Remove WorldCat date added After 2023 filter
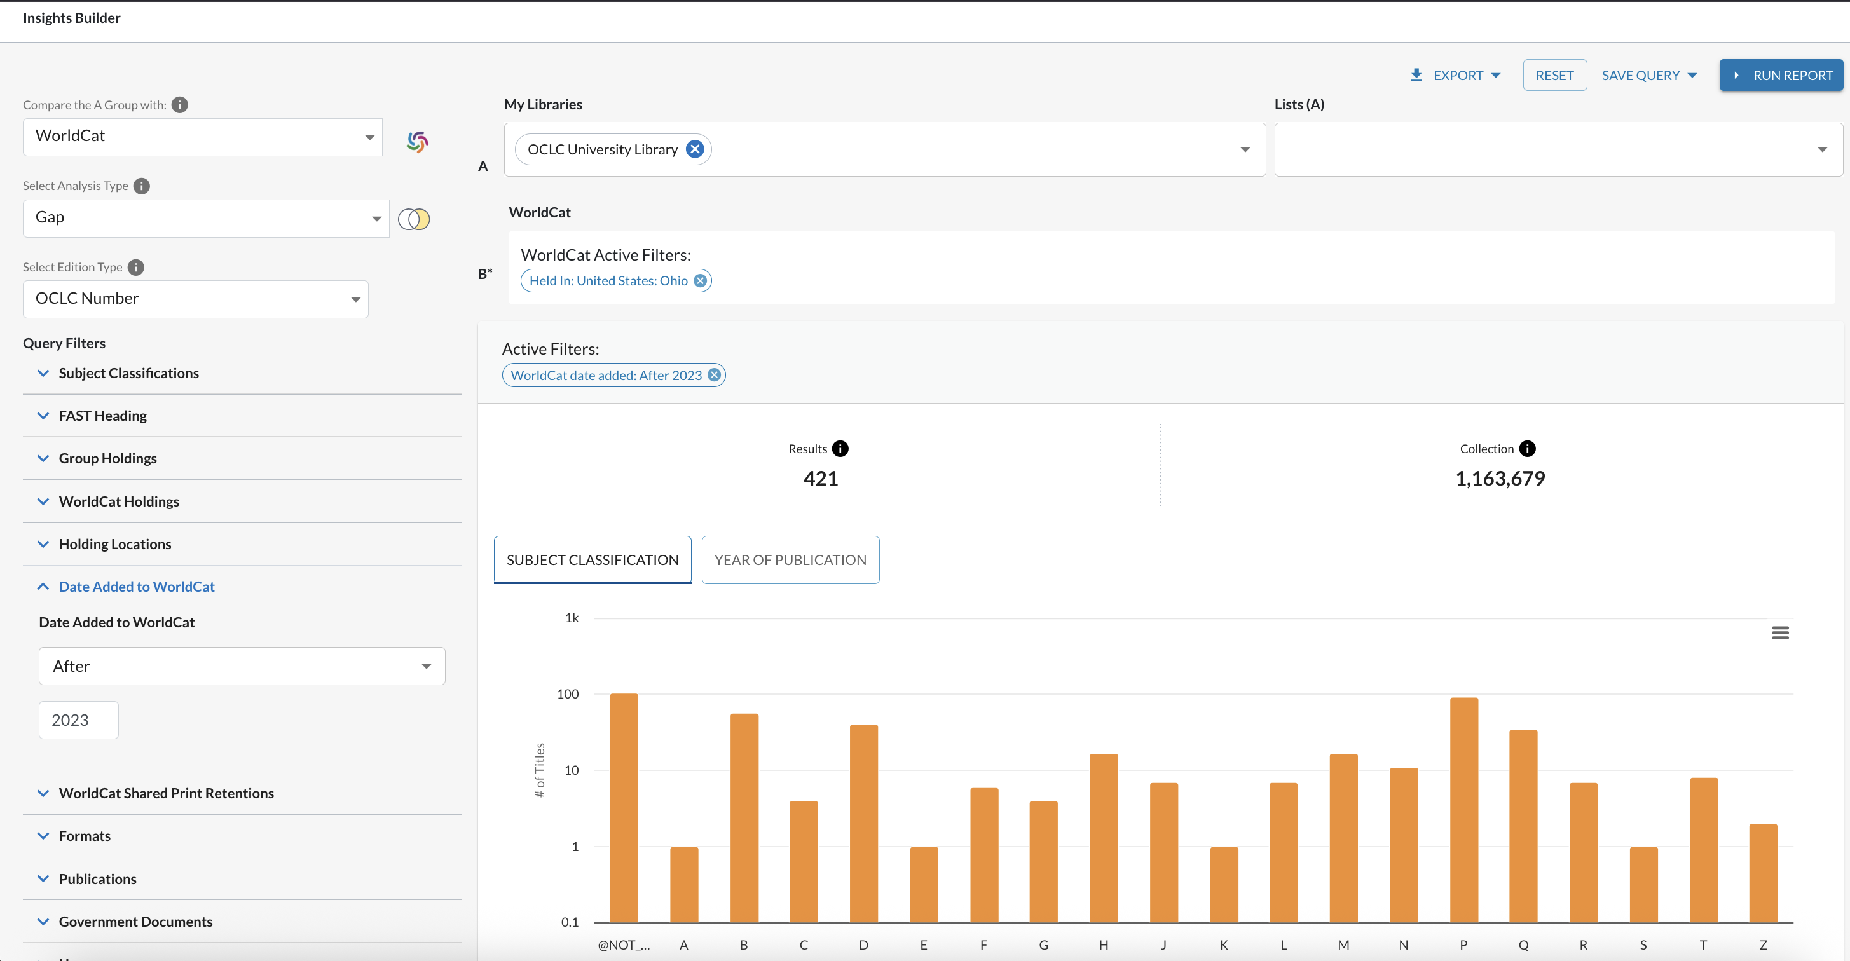 coord(714,375)
